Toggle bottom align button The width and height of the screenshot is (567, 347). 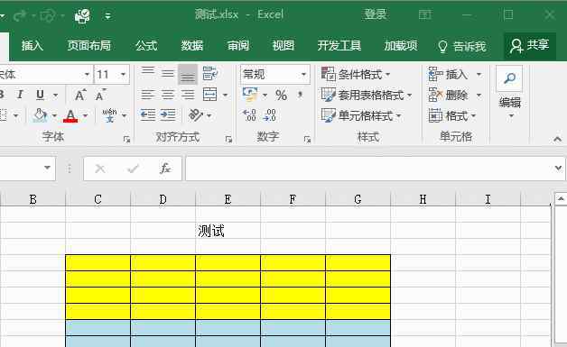(x=188, y=74)
